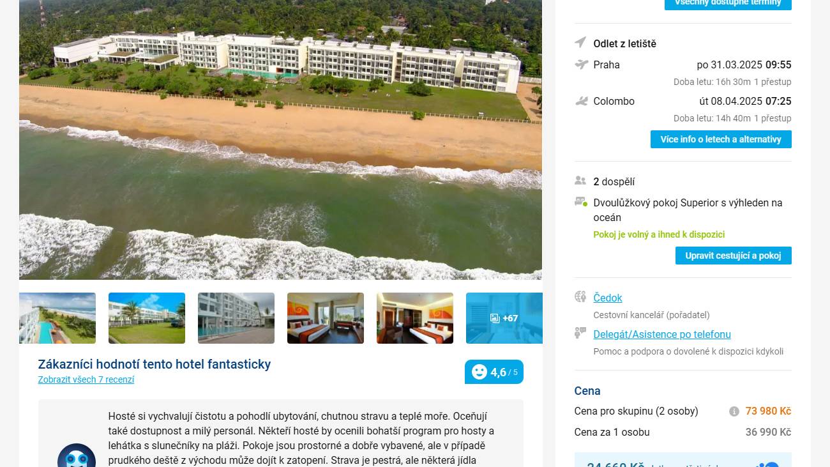Screen dimensions: 830x467
Task: Select the pool and ocean view thumbnail
Action: tap(57, 318)
